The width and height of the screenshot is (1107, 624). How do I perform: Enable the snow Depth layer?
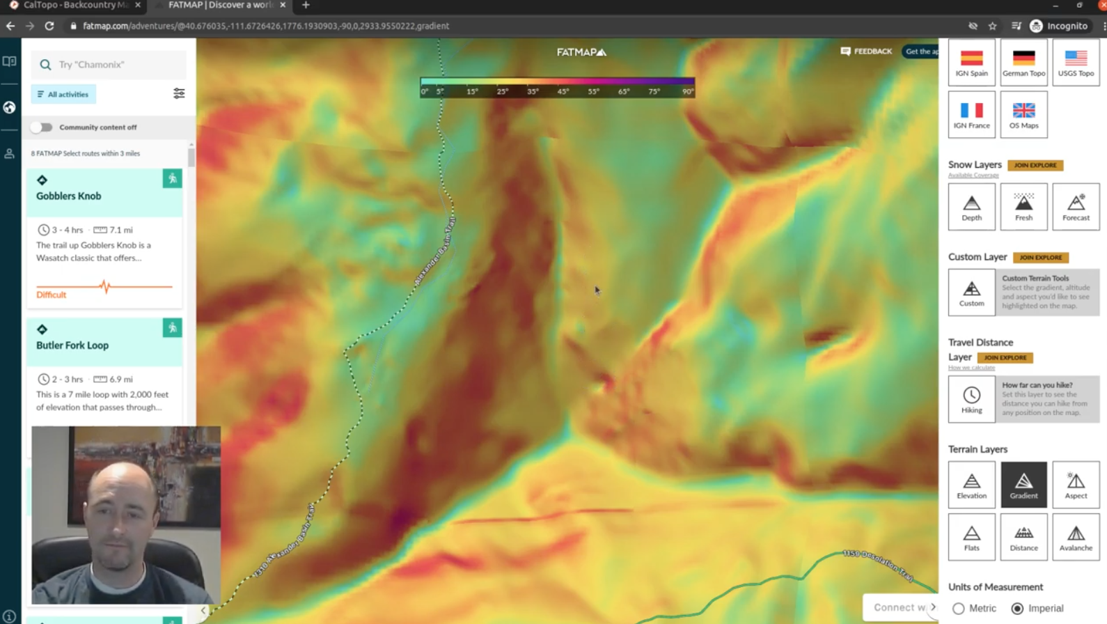[971, 207]
